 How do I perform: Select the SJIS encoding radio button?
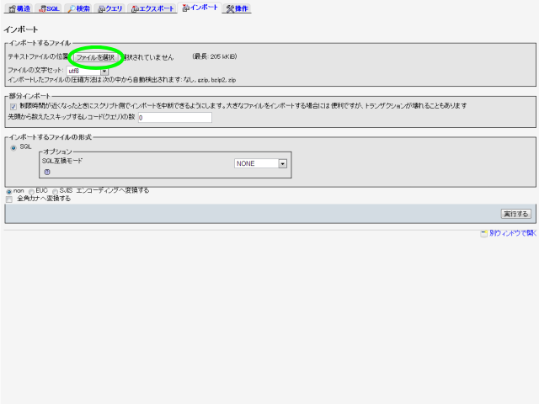tap(55, 192)
